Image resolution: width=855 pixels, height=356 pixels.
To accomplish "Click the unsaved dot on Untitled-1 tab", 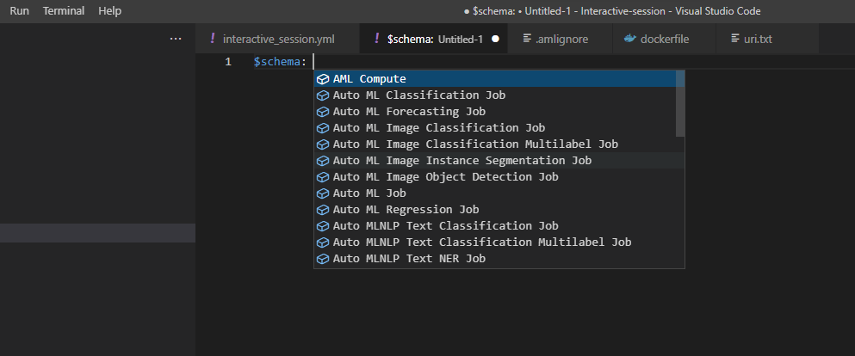I will click(x=495, y=40).
